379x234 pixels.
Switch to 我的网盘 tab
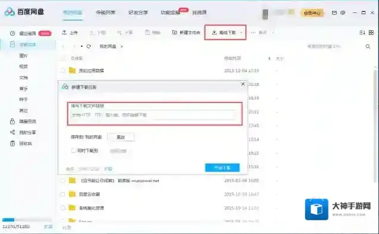point(72,12)
